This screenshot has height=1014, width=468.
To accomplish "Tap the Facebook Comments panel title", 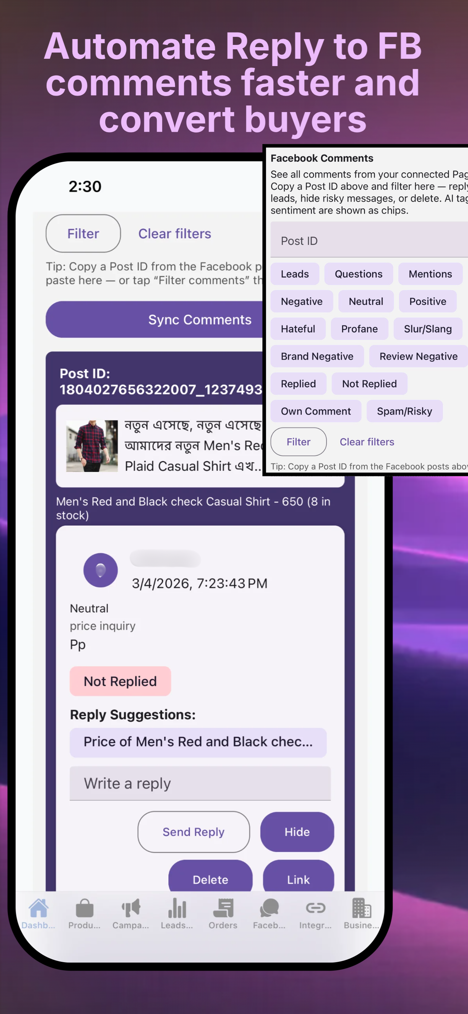I will tap(322, 158).
